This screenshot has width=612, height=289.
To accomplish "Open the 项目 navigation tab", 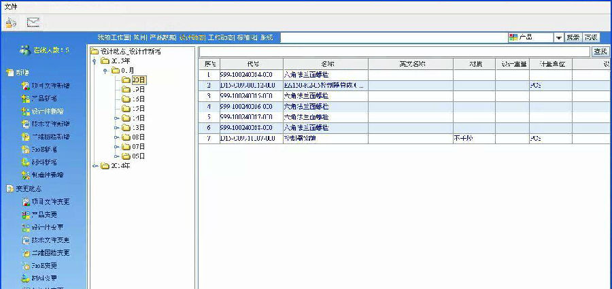I will (139, 38).
